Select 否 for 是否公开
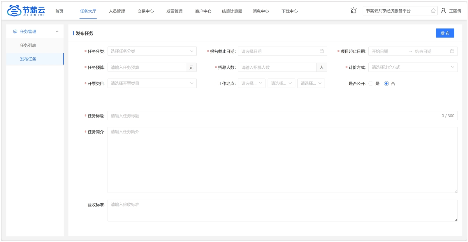This screenshot has width=468, height=242. (386, 83)
